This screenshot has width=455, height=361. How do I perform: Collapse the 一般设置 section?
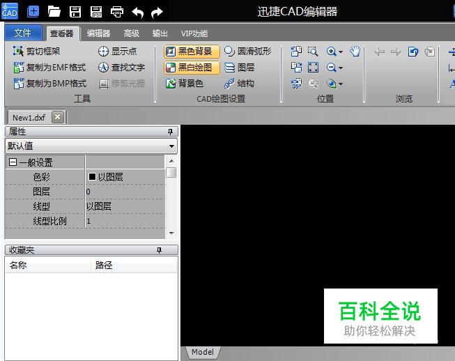(13, 162)
